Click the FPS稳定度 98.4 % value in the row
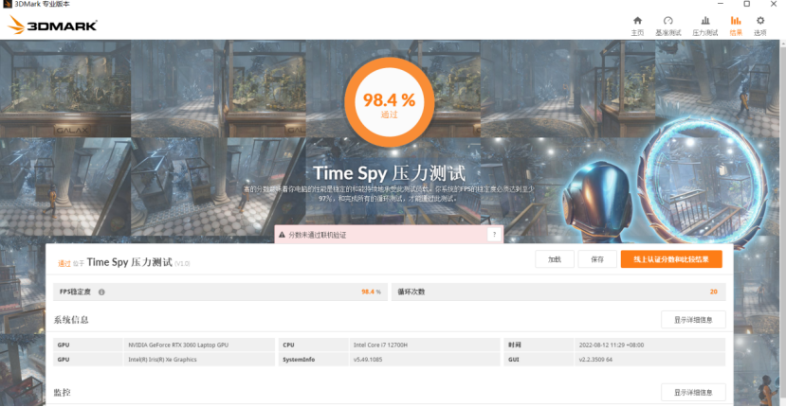The height and width of the screenshot is (407, 786). (x=371, y=292)
